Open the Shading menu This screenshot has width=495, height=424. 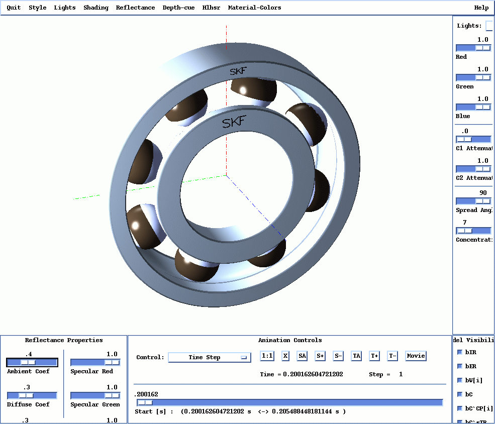tap(96, 8)
